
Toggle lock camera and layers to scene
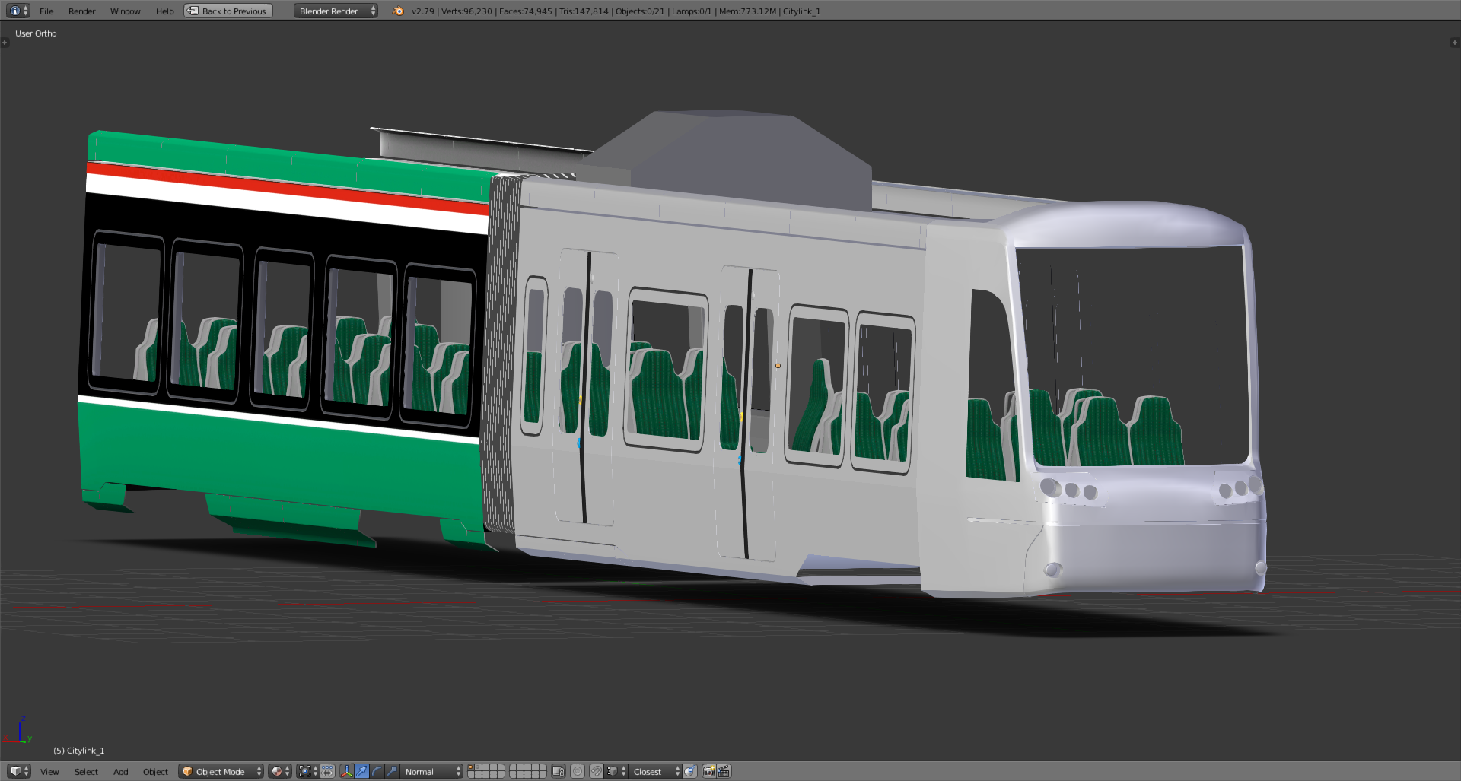558,771
